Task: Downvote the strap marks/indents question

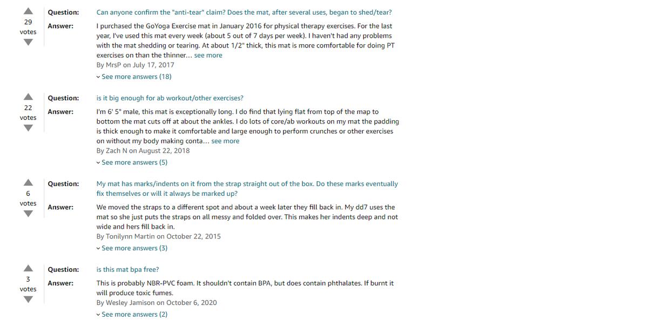Action: (28, 214)
